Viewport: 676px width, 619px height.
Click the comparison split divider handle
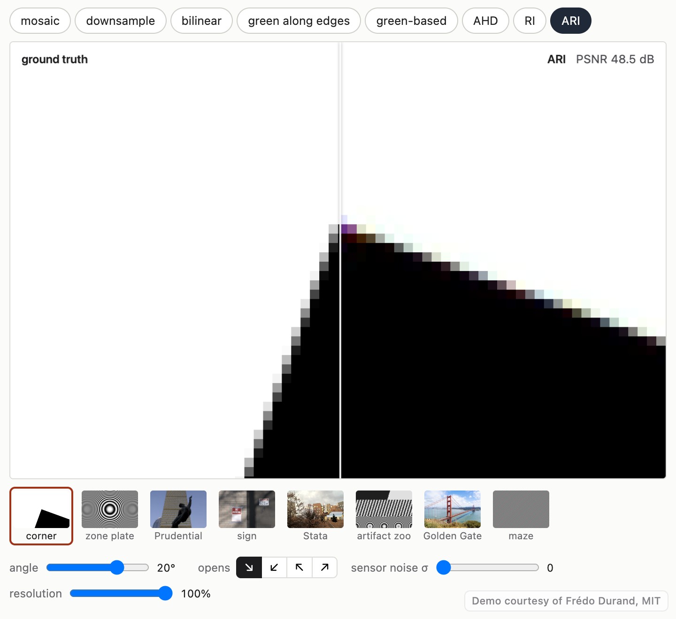340,260
